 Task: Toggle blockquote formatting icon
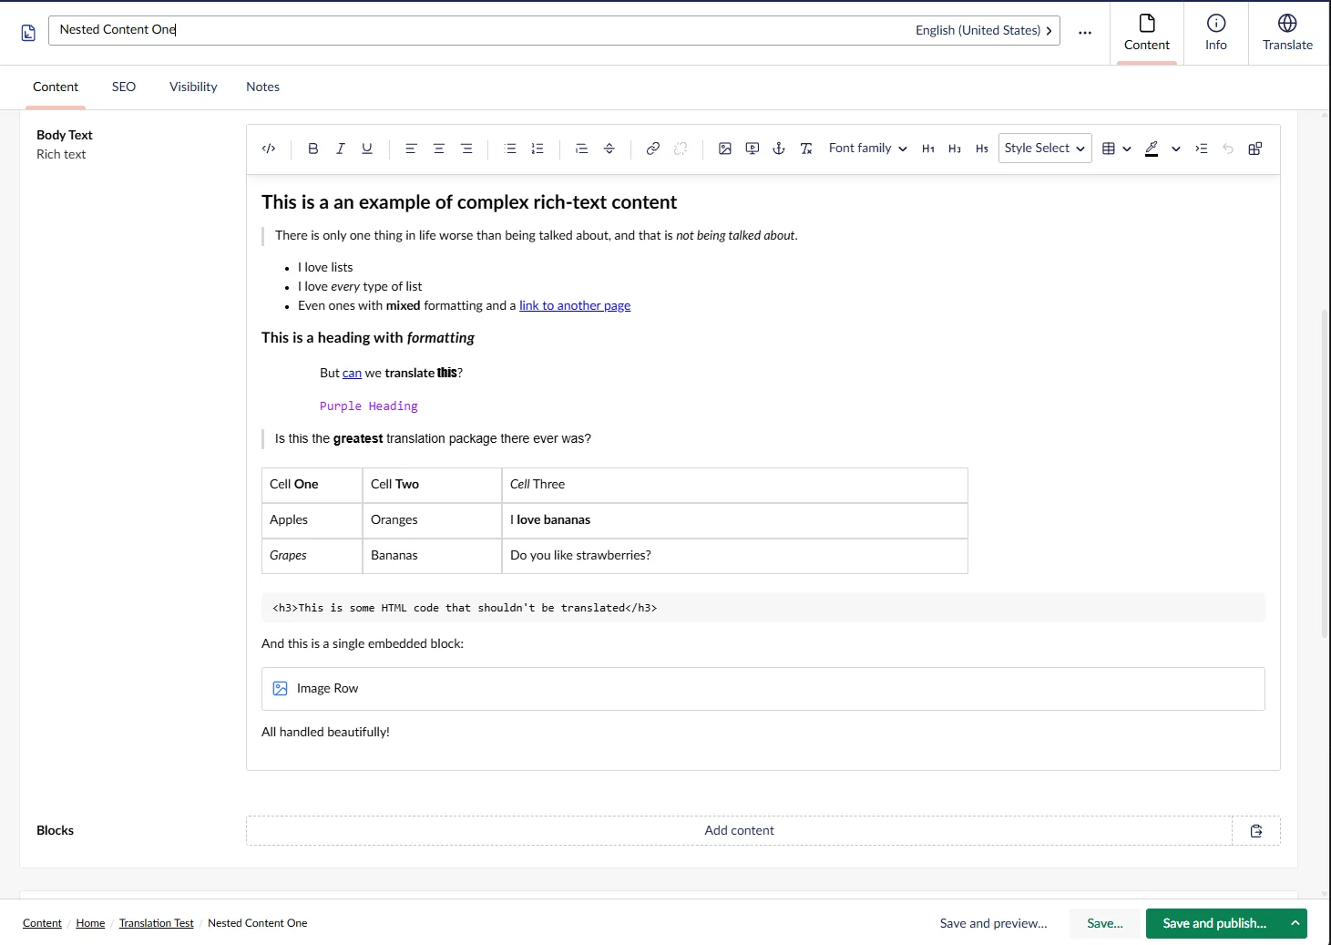point(581,149)
